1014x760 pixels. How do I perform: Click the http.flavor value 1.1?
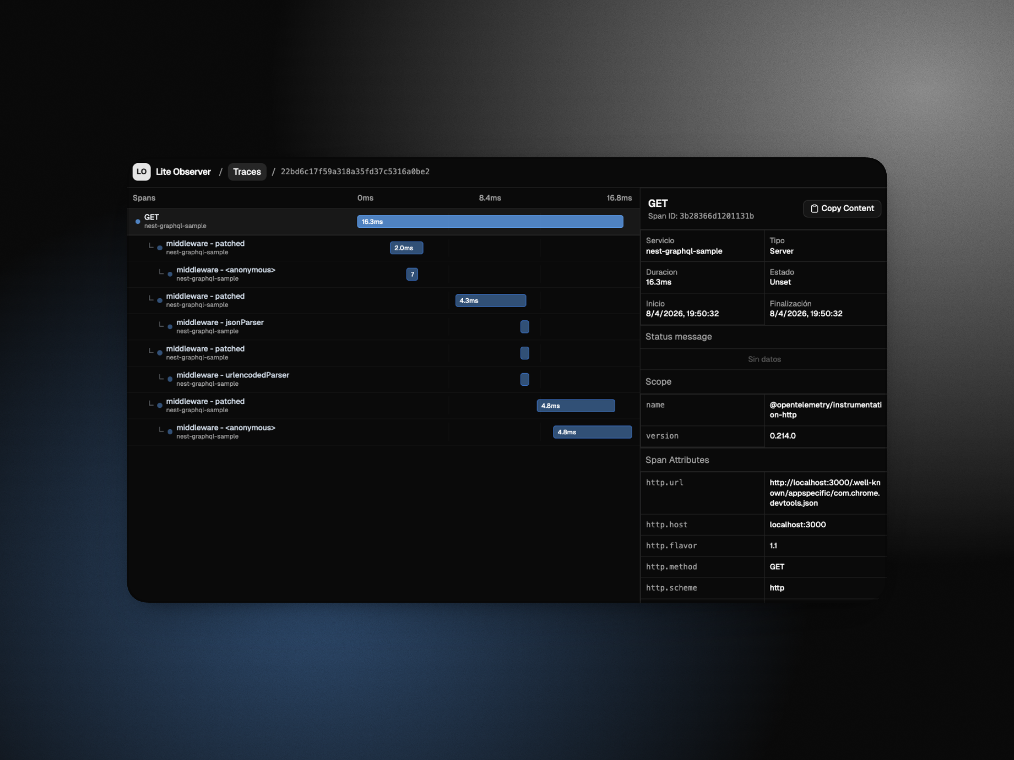point(773,546)
